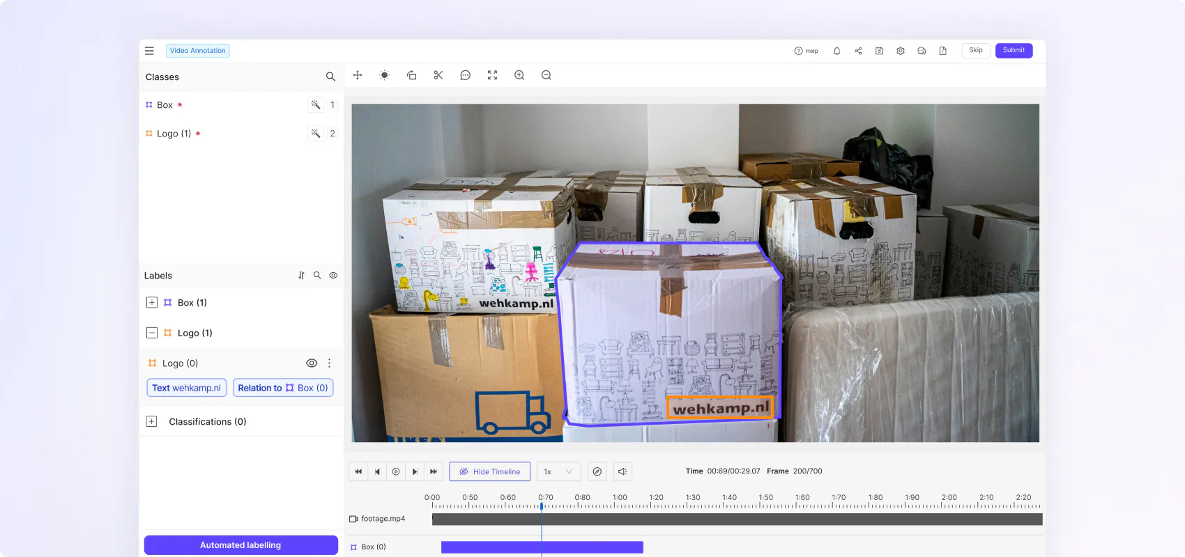Jump to the first frame

(358, 471)
